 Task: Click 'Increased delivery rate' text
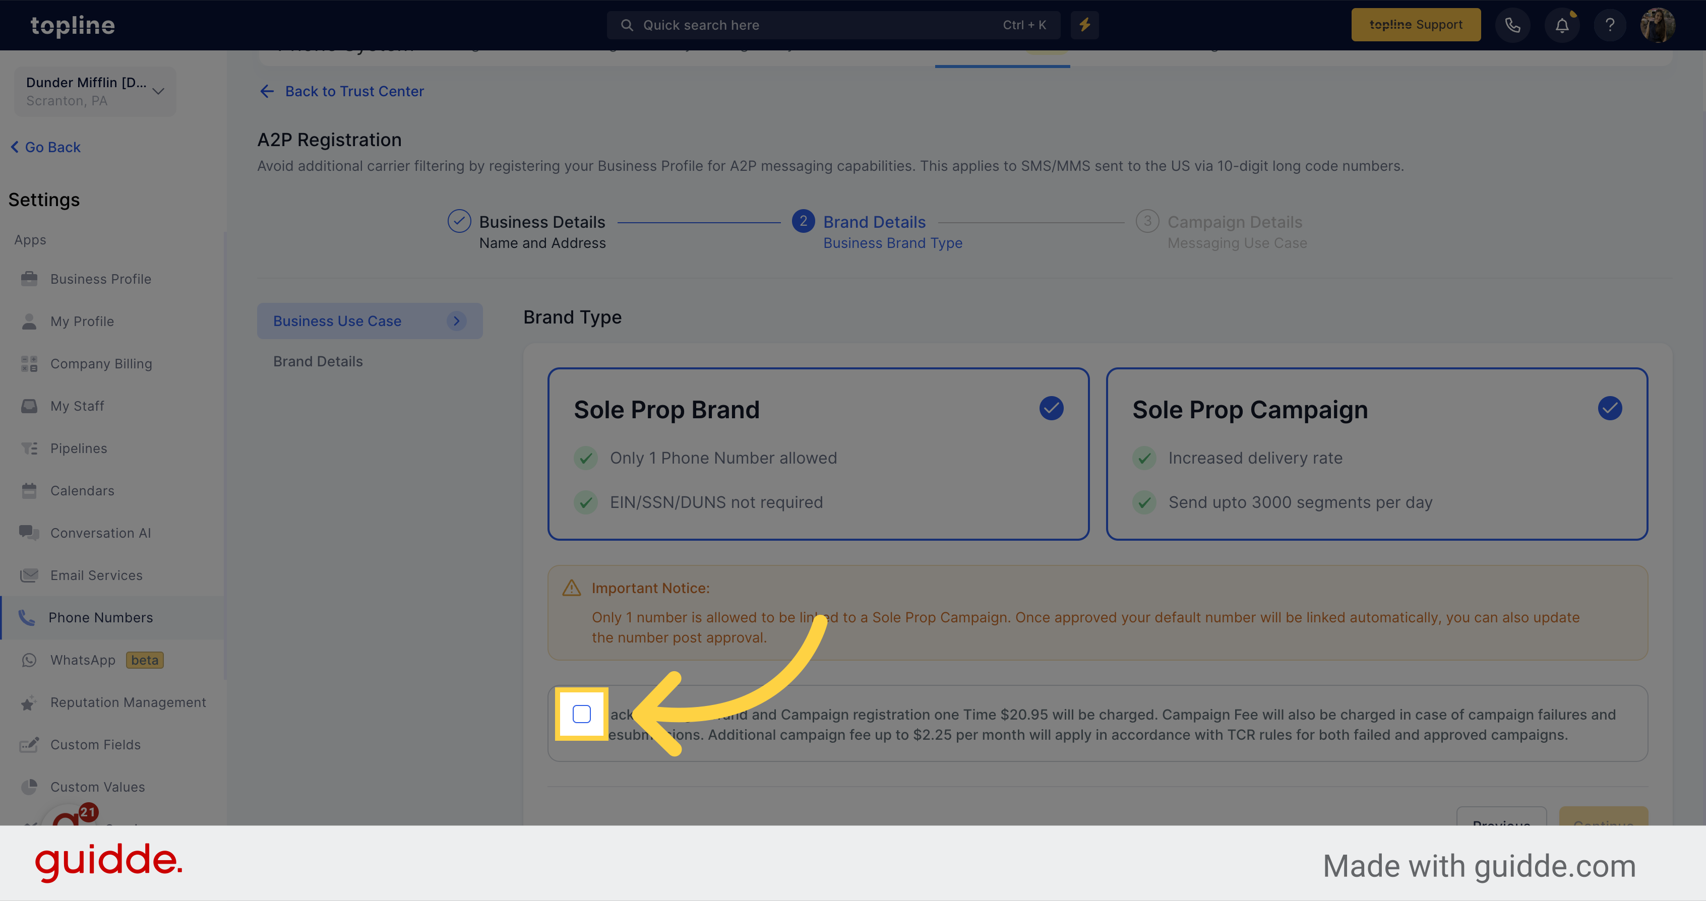(x=1255, y=458)
